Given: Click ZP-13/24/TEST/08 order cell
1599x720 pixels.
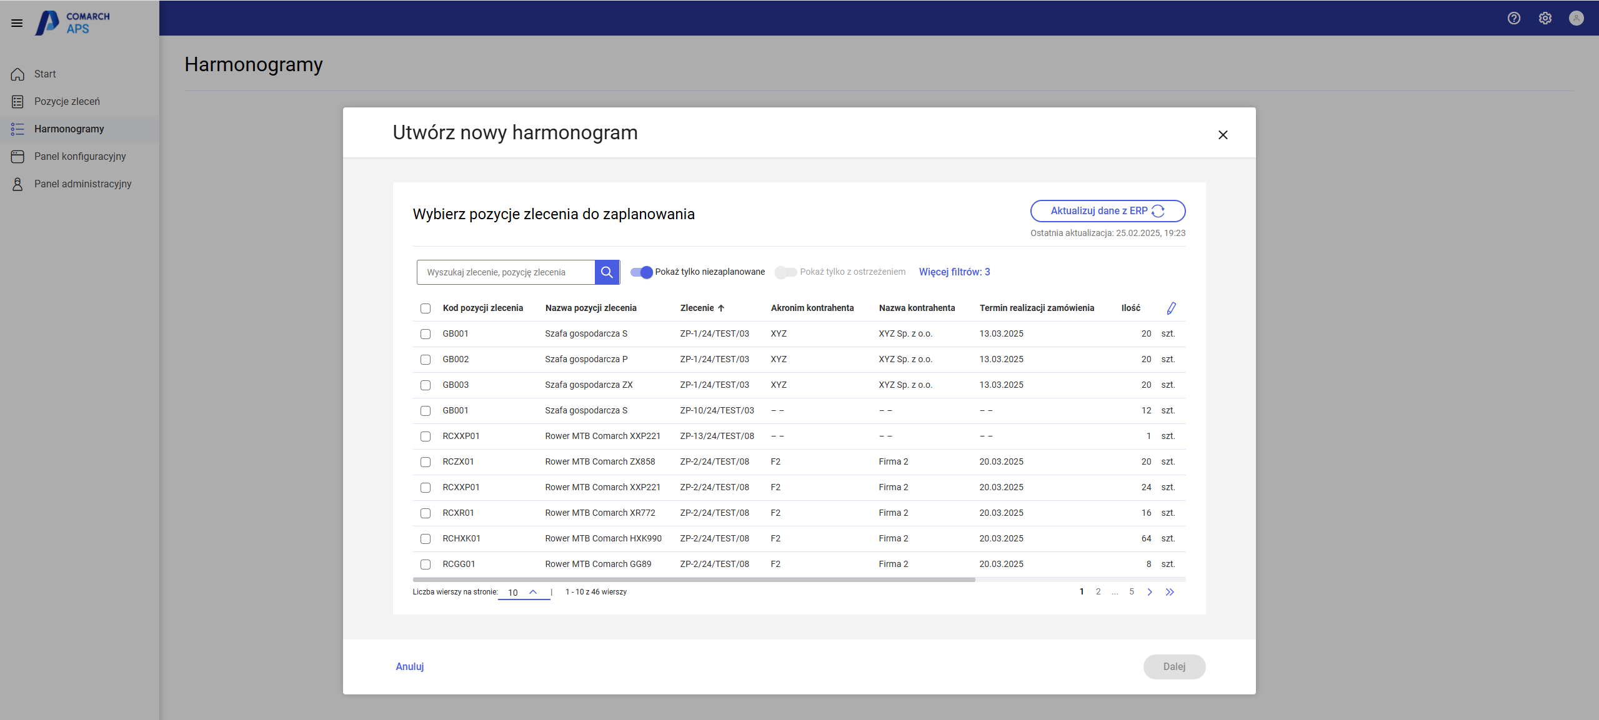Looking at the screenshot, I should pyautogui.click(x=717, y=436).
